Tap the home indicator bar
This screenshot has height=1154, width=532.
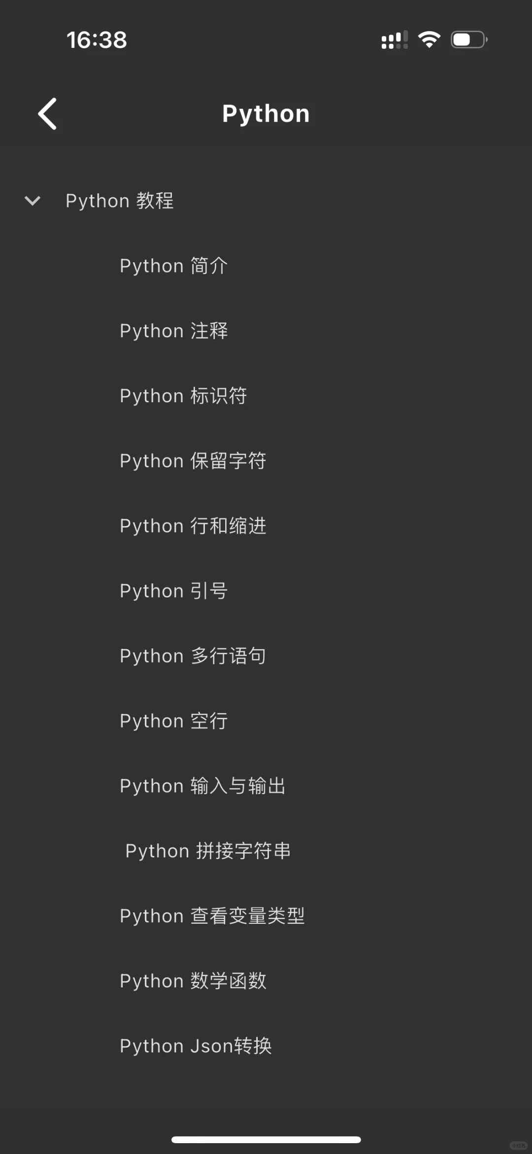266,1139
